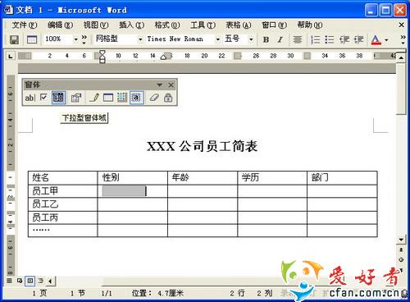The image size is (410, 302).
Task: Click the gray form field in 性别 cell
Action: tap(124, 191)
